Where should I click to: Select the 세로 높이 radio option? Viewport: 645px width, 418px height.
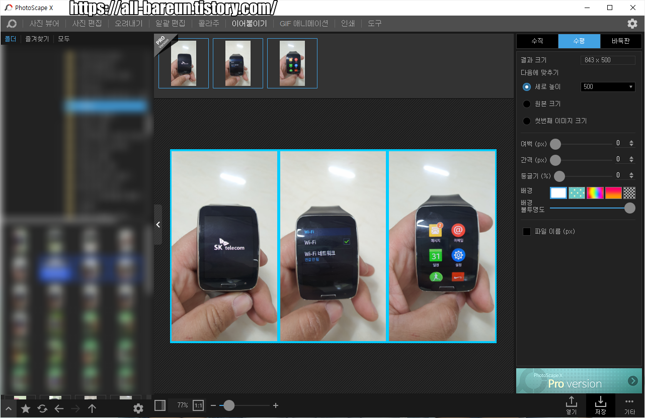[527, 87]
